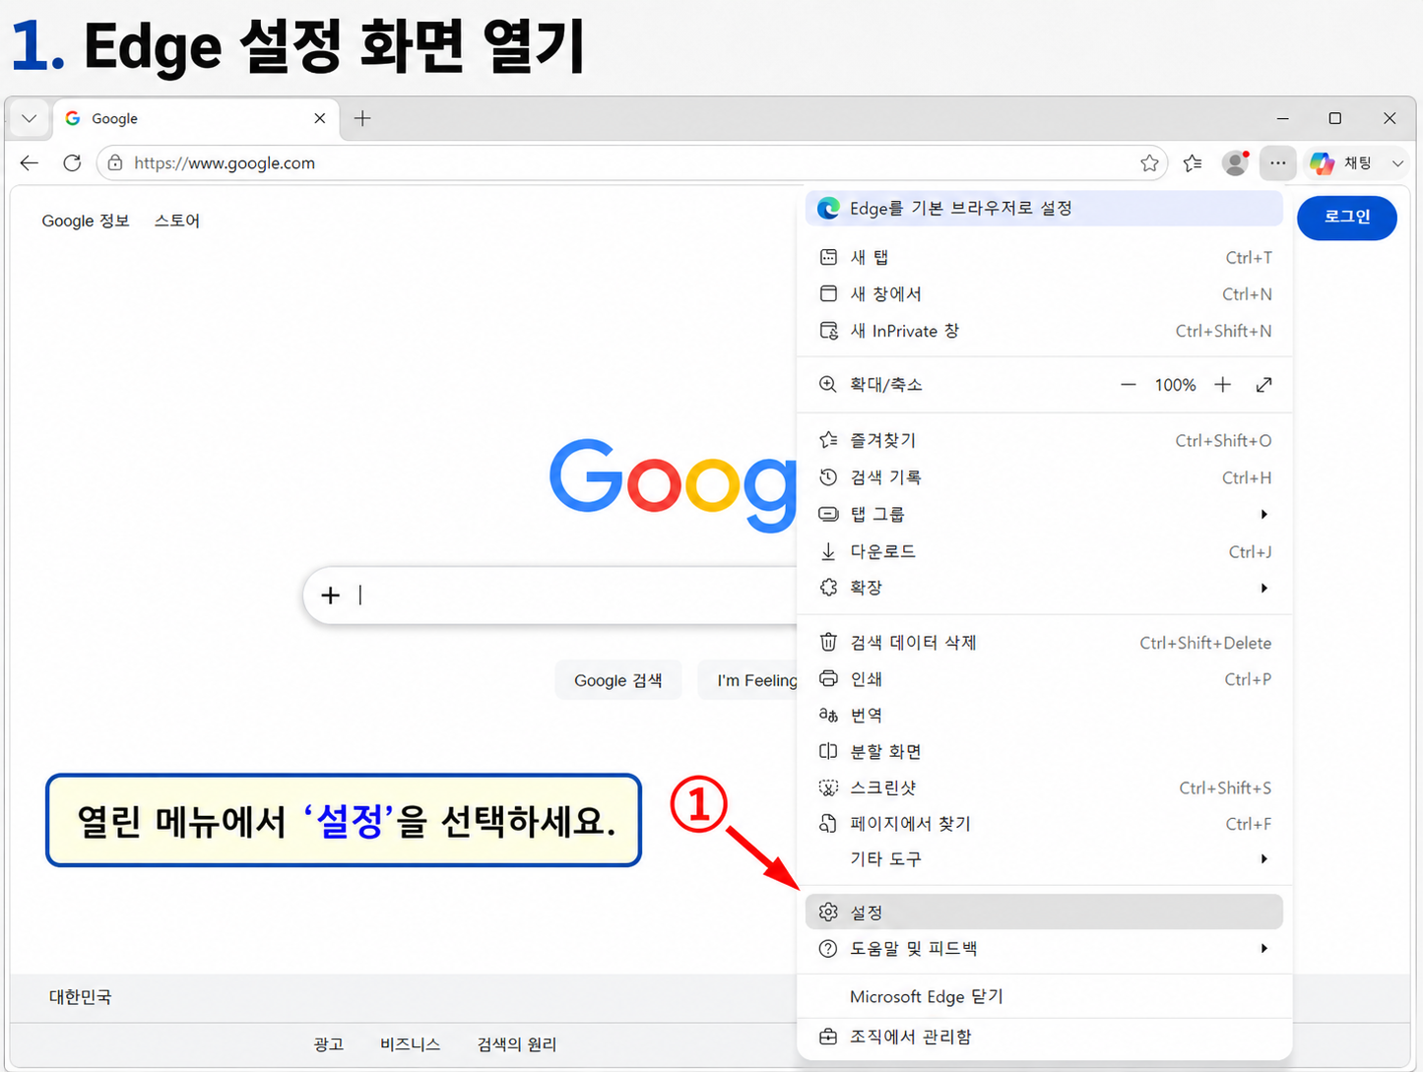The width and height of the screenshot is (1423, 1072).
Task: Select Edge를 기본 브라우저로 설정 banner
Action: 1044,208
